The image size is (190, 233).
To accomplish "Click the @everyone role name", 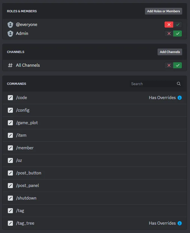I will (x=27, y=25).
